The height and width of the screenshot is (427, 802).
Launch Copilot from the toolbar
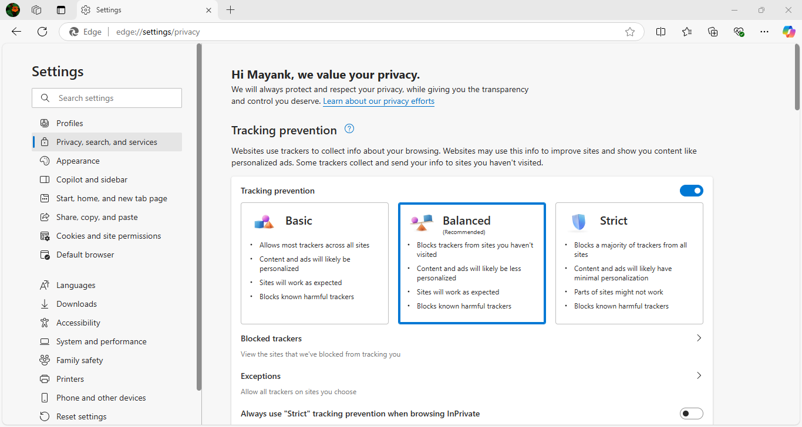[x=788, y=32]
